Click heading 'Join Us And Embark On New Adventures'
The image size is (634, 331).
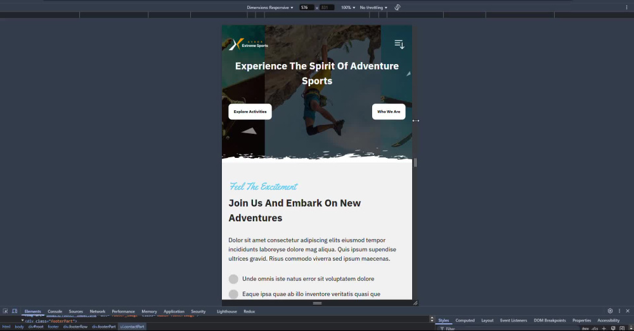point(294,211)
